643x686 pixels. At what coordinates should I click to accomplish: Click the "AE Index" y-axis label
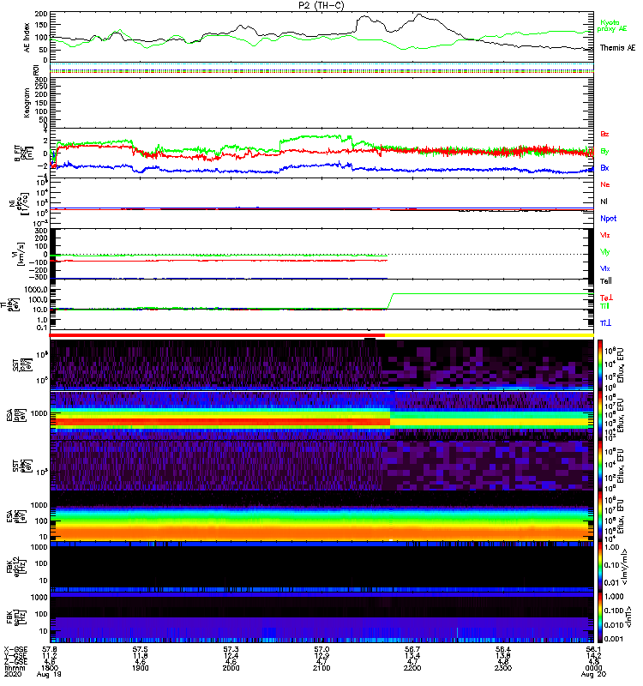[x=27, y=38]
